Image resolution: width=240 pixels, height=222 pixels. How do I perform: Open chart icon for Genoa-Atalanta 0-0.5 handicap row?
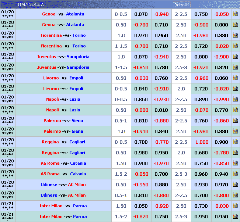(235, 14)
